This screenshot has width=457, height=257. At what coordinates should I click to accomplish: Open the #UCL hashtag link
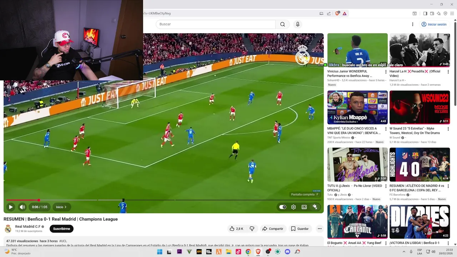coord(63,241)
